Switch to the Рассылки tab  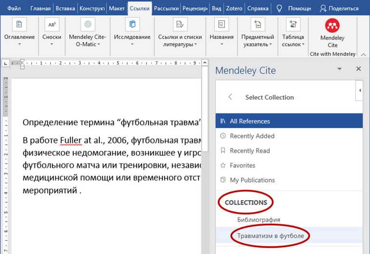[x=166, y=9]
